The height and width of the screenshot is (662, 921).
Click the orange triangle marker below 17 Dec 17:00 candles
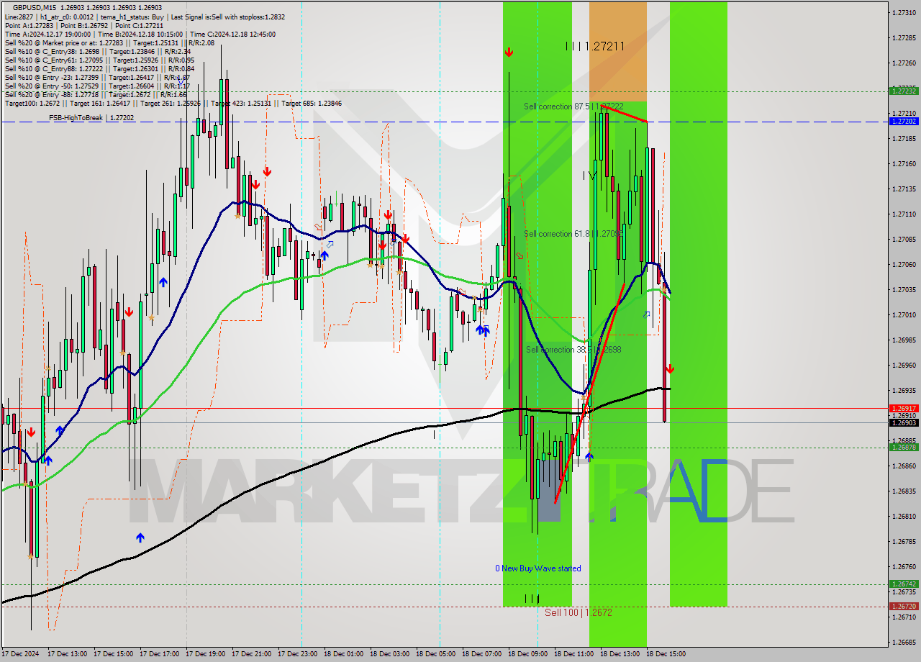151,318
